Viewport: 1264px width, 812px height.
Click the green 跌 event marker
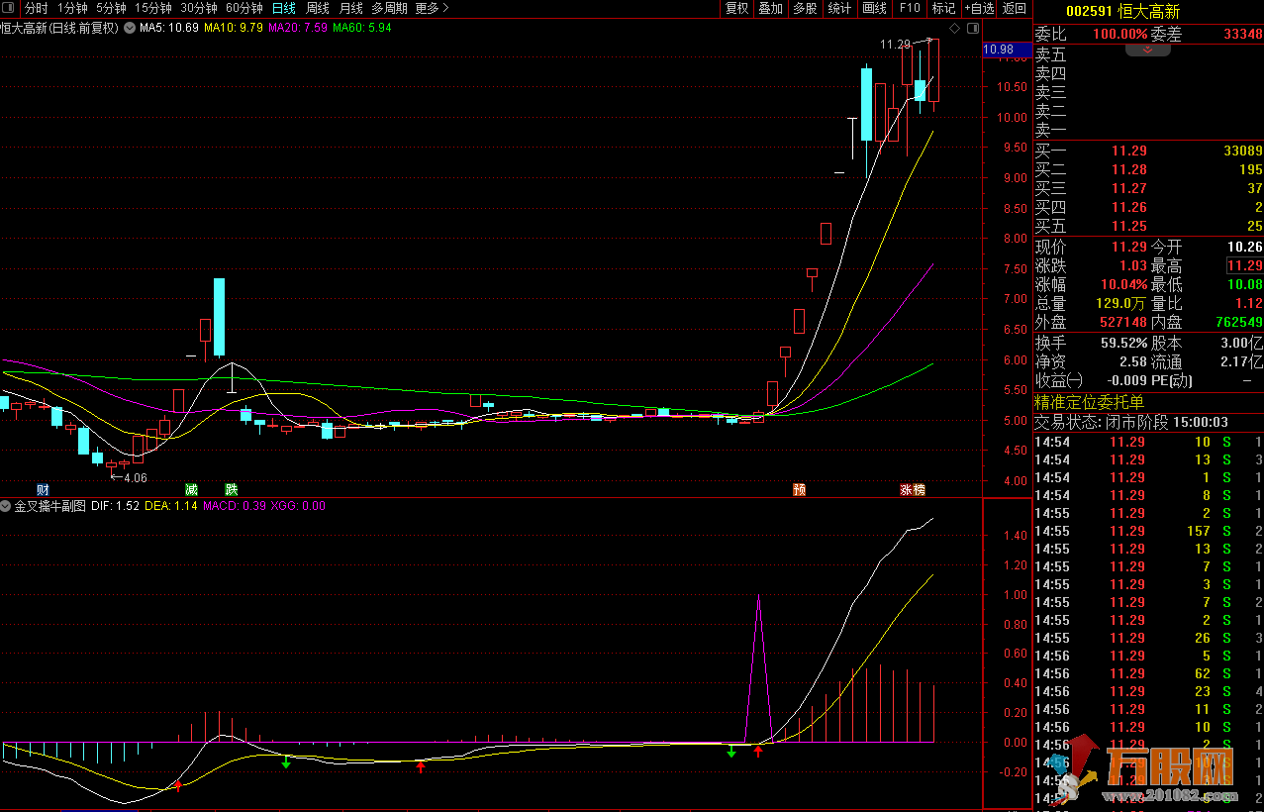click(231, 489)
